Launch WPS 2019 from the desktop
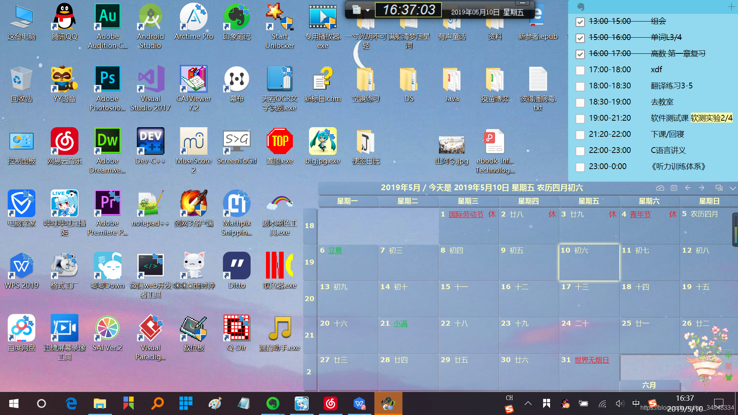Image resolution: width=738 pixels, height=415 pixels. [22, 271]
